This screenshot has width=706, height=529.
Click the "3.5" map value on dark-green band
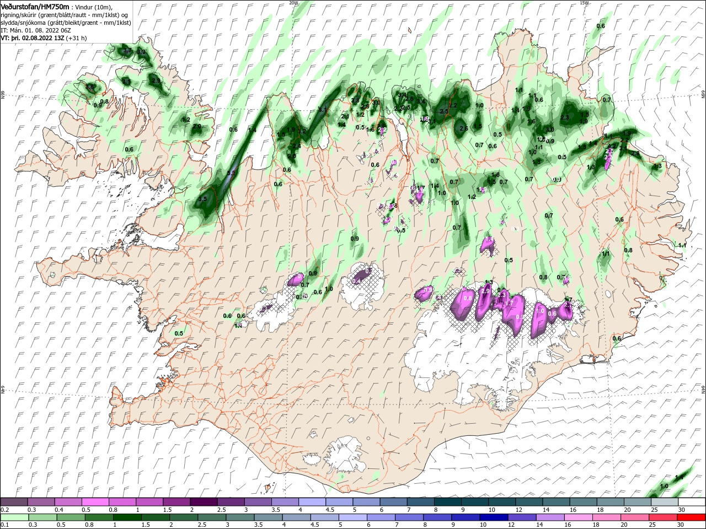point(202,199)
